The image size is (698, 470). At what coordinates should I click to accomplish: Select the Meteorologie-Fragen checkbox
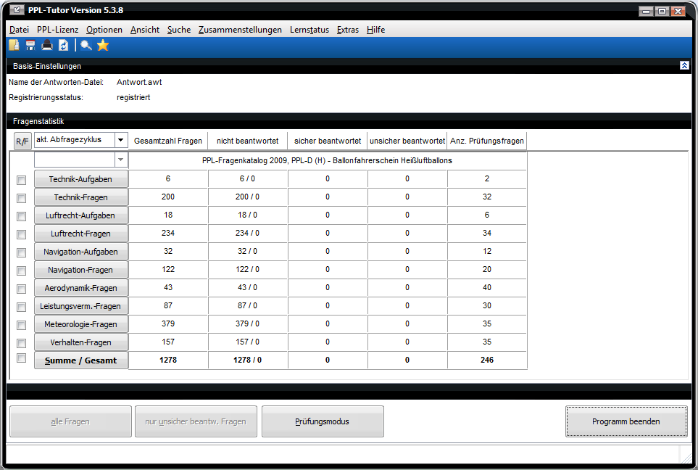tap(21, 325)
